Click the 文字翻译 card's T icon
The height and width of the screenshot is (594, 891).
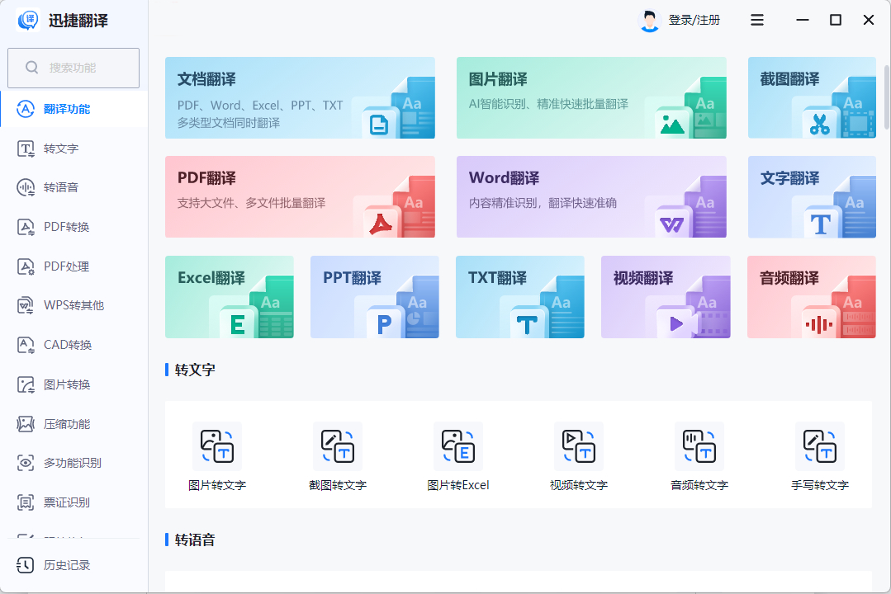(x=821, y=224)
